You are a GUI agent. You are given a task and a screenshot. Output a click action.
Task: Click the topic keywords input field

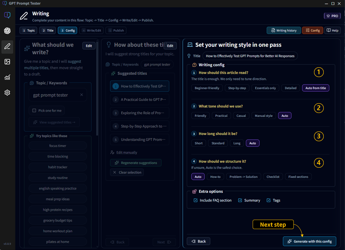[54, 95]
